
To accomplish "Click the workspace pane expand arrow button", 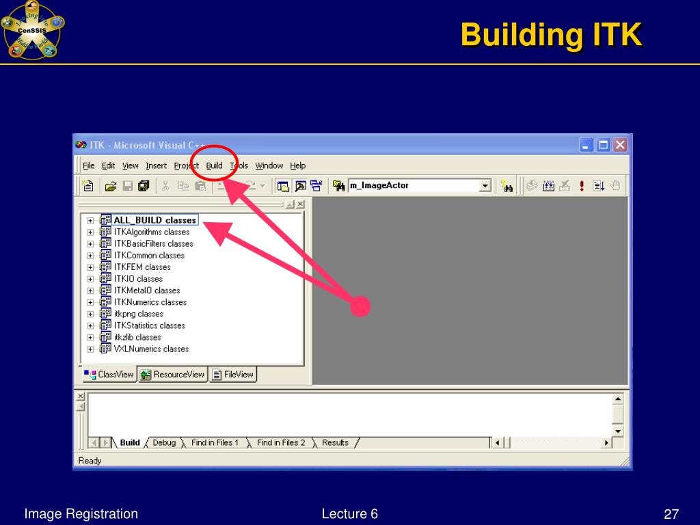I will coord(290,204).
